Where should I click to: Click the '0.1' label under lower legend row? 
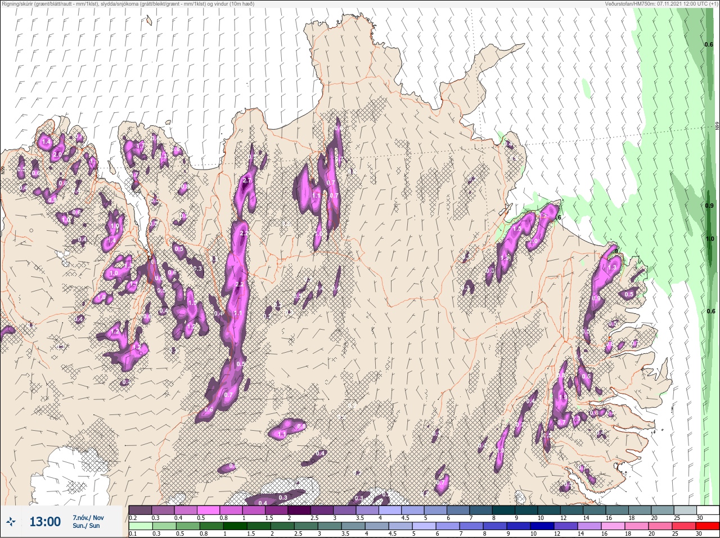pyautogui.click(x=133, y=534)
